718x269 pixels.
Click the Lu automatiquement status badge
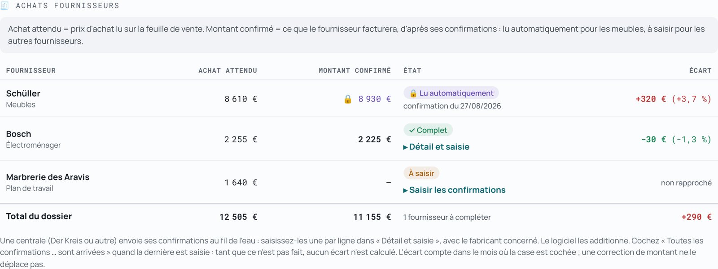[x=451, y=93]
